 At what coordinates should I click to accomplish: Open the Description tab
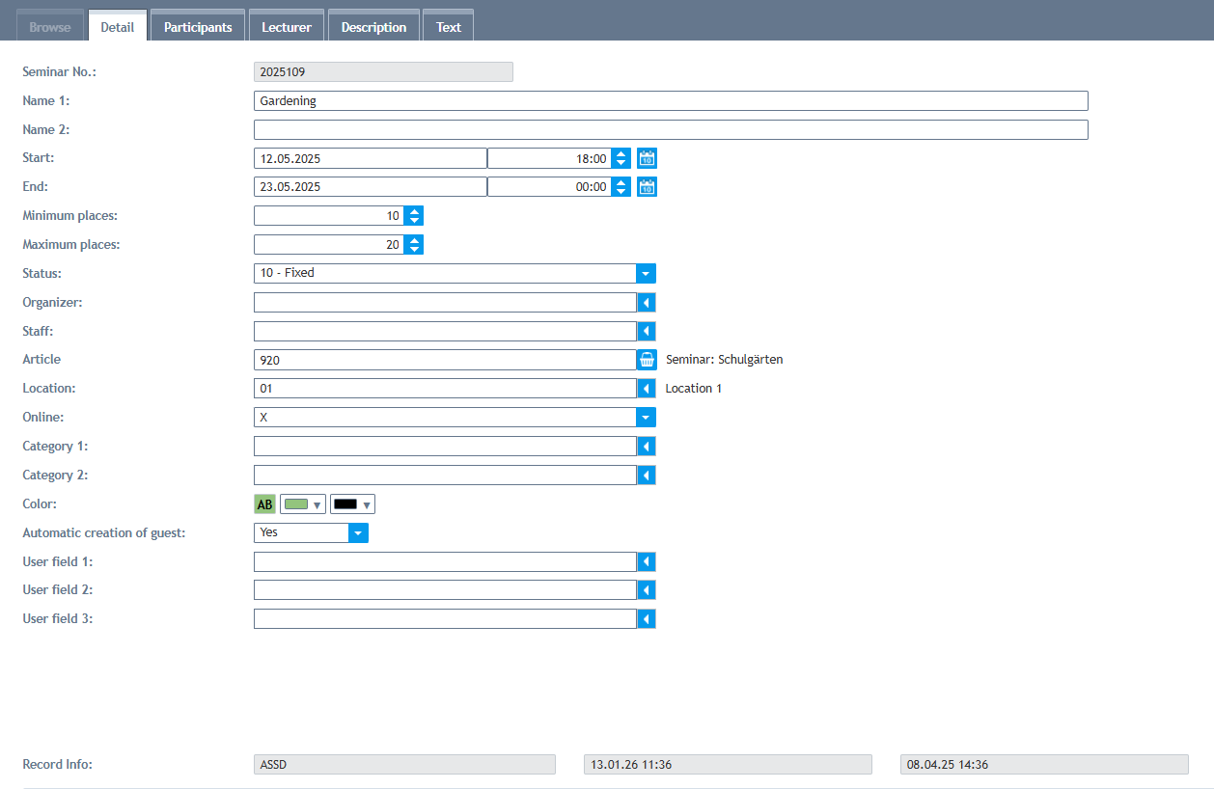click(x=373, y=27)
